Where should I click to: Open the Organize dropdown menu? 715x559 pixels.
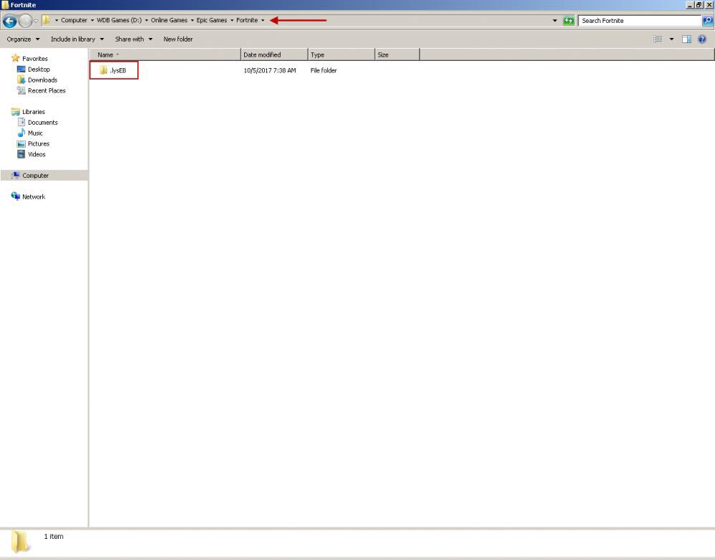tap(21, 39)
